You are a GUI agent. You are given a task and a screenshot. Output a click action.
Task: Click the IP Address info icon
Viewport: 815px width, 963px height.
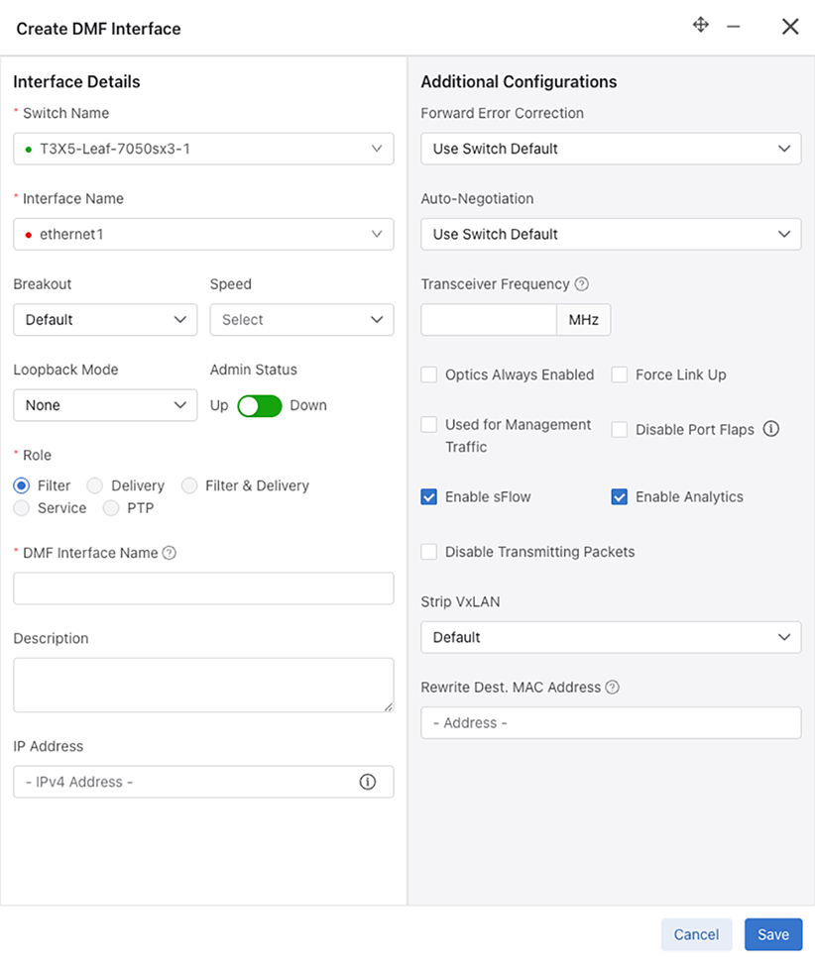click(x=368, y=782)
